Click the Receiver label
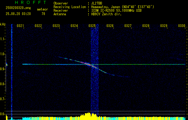Screen dimensions: 188x120 click(x=61, y=10)
